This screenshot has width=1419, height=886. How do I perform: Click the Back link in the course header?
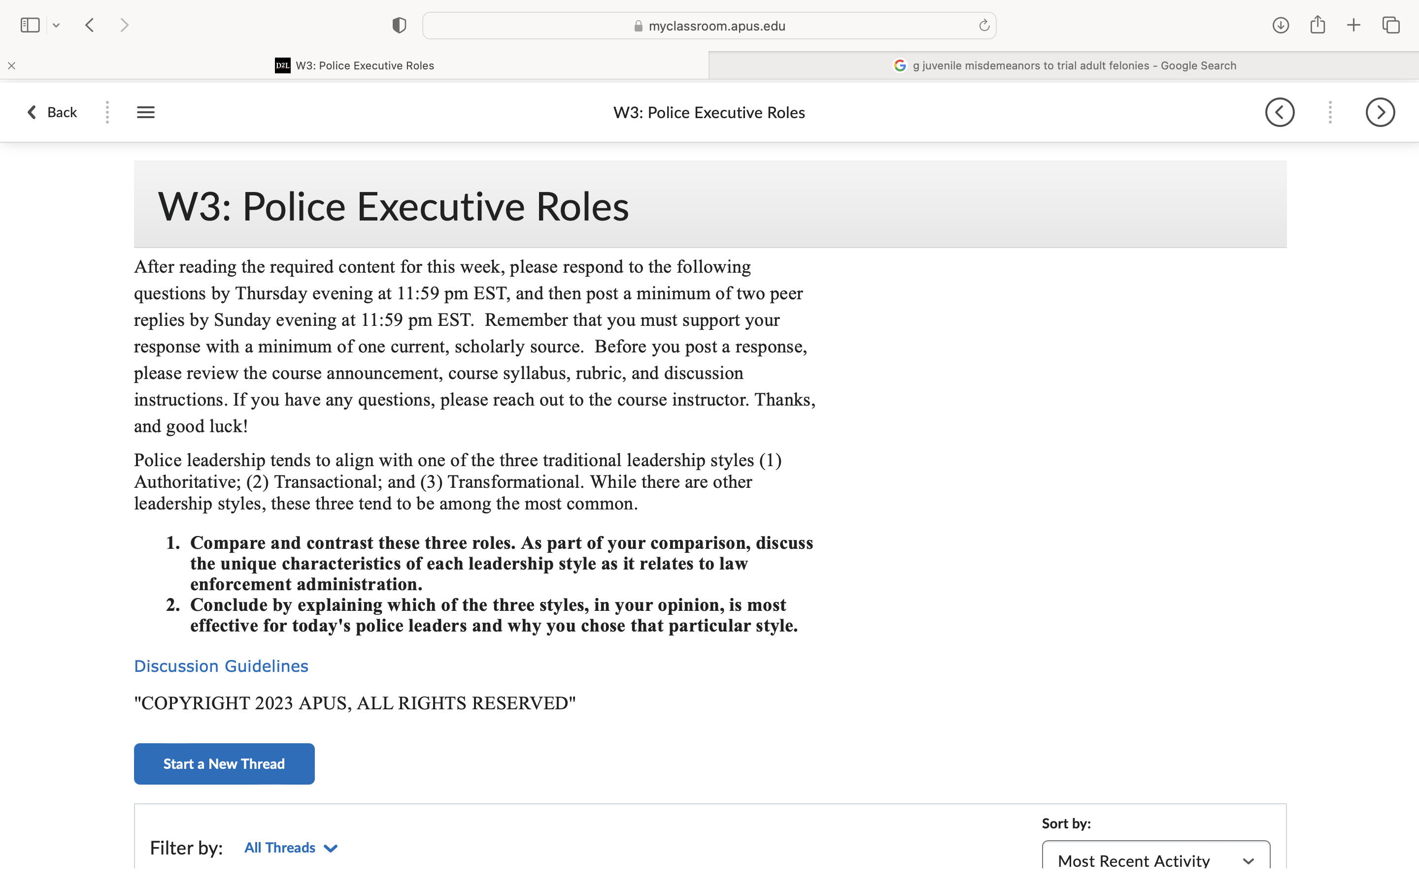[x=52, y=112]
